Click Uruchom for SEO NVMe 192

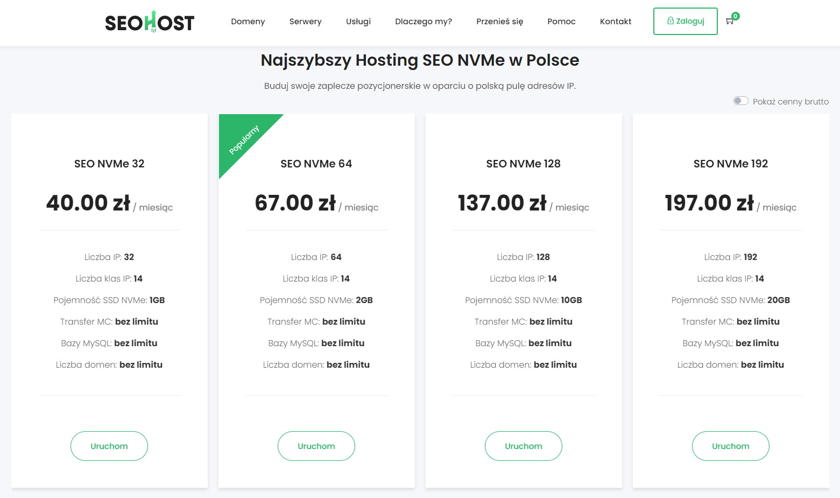click(x=731, y=446)
